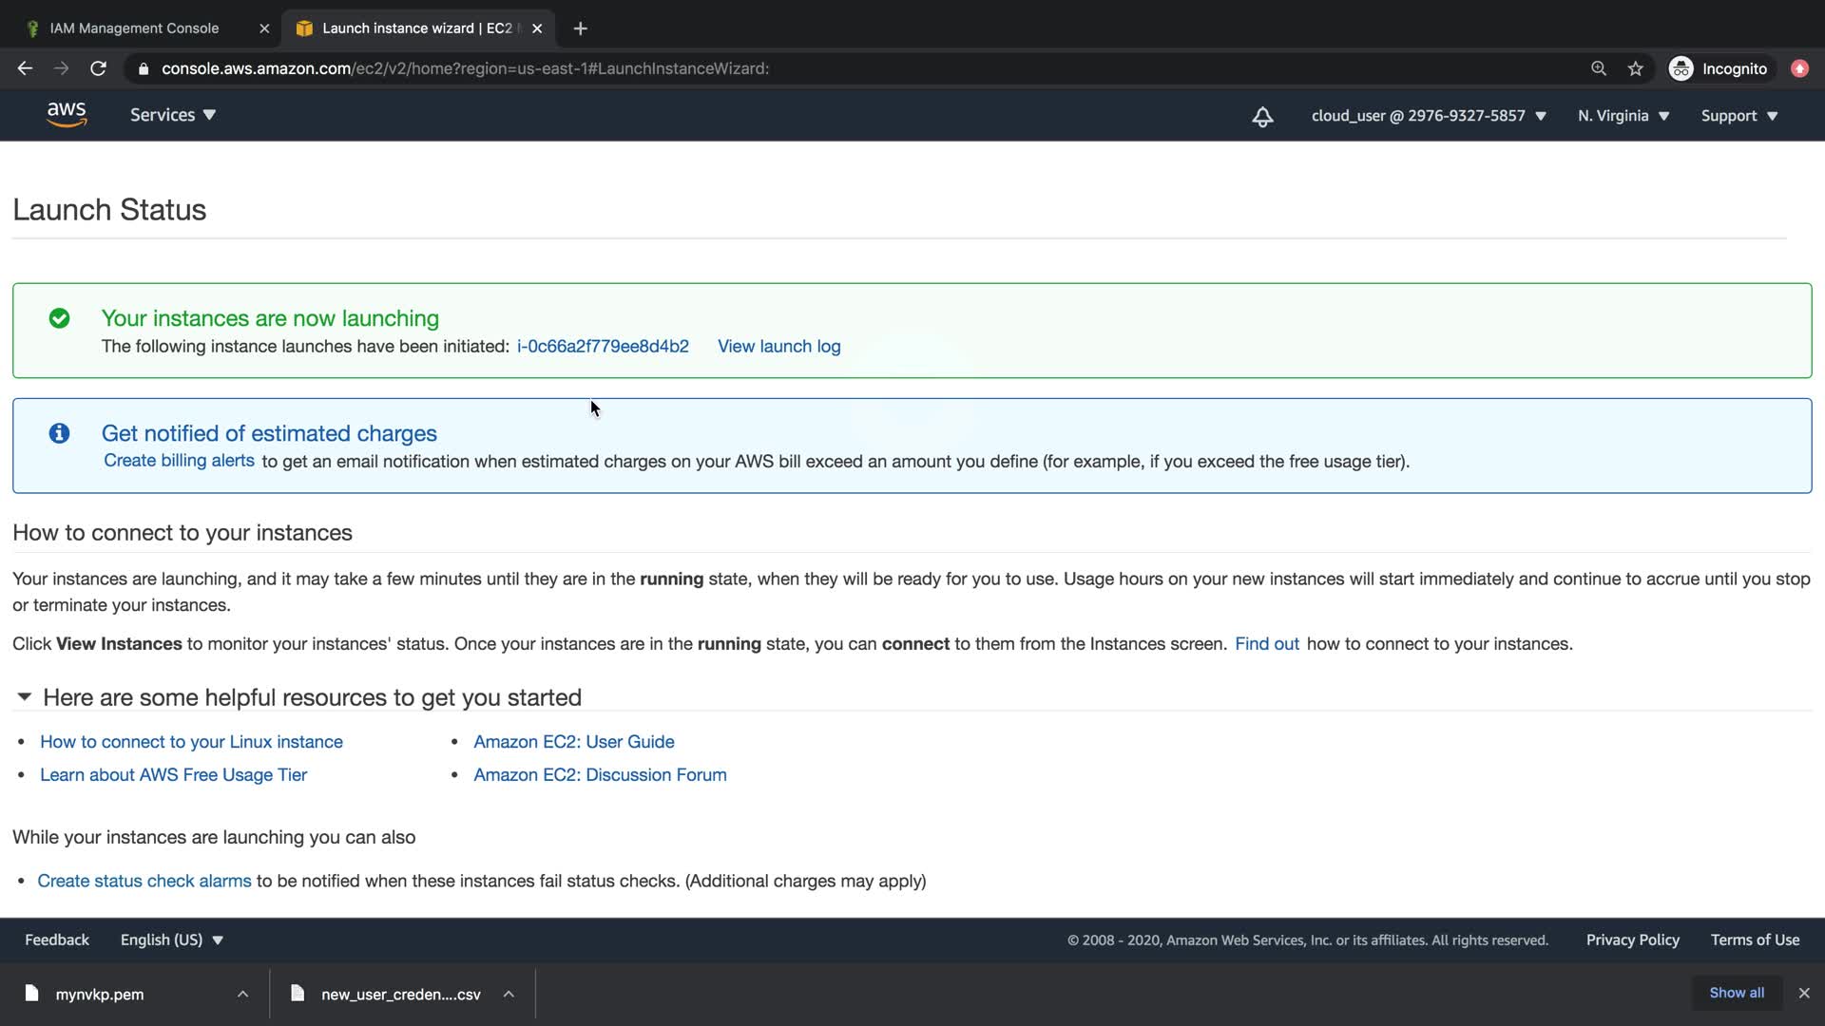The height and width of the screenshot is (1026, 1825).
Task: Open the notifications bell icon
Action: point(1262,116)
